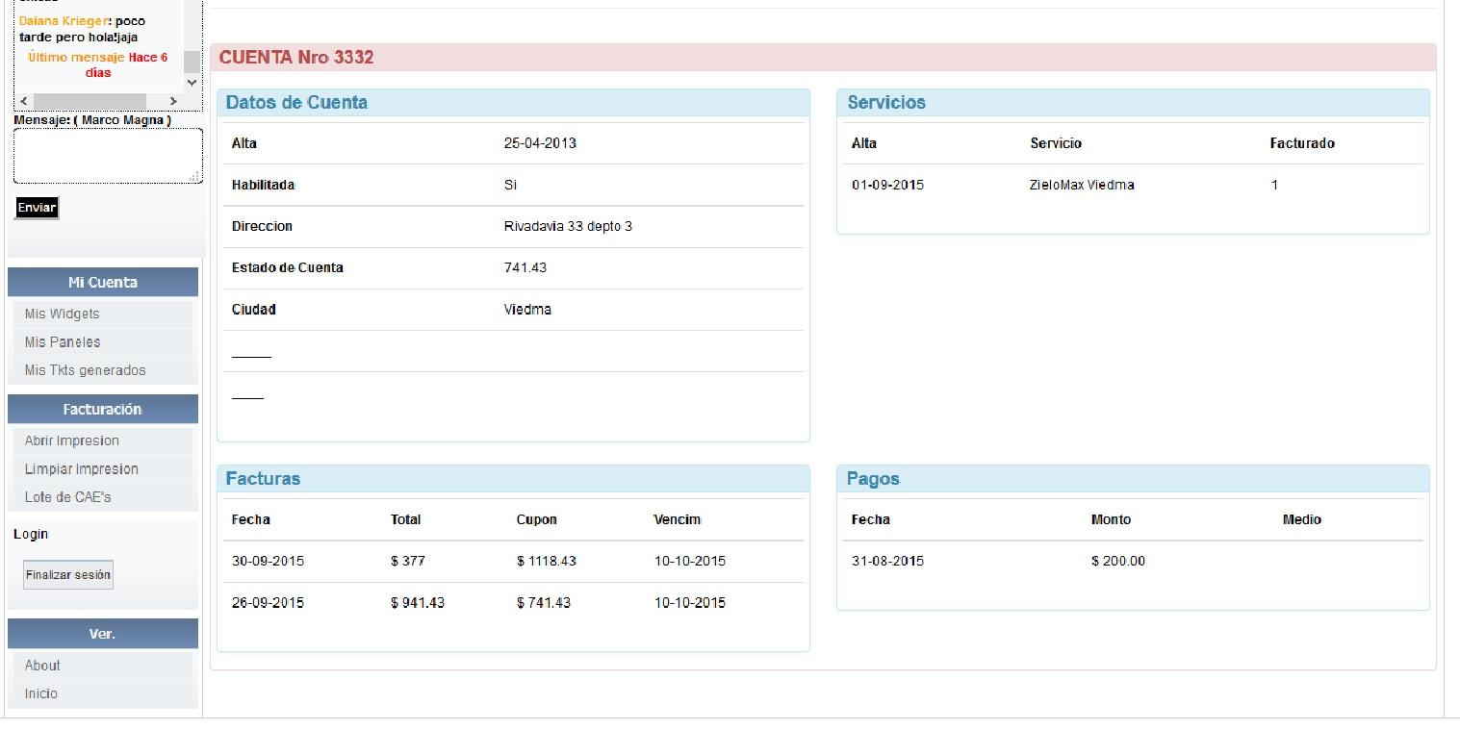
Task: Click the chat horizontal scroll left arrow
Action: (24, 101)
